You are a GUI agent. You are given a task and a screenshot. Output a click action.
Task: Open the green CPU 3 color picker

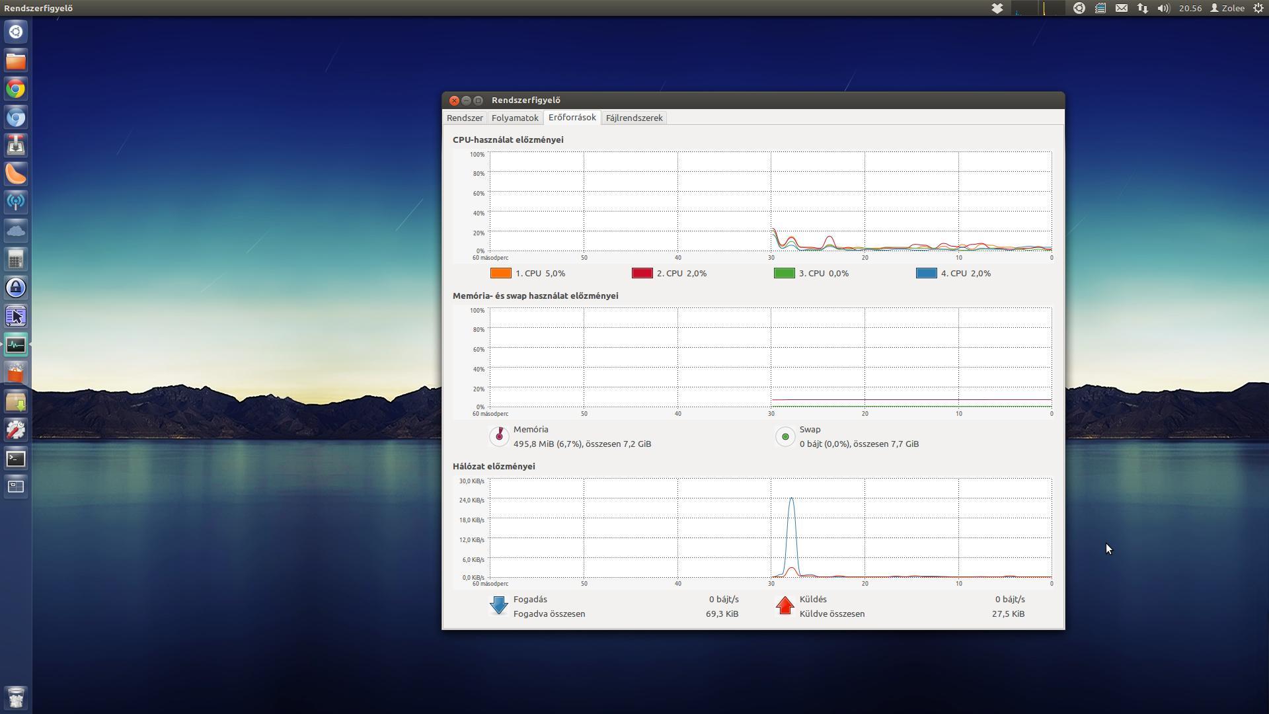(784, 273)
